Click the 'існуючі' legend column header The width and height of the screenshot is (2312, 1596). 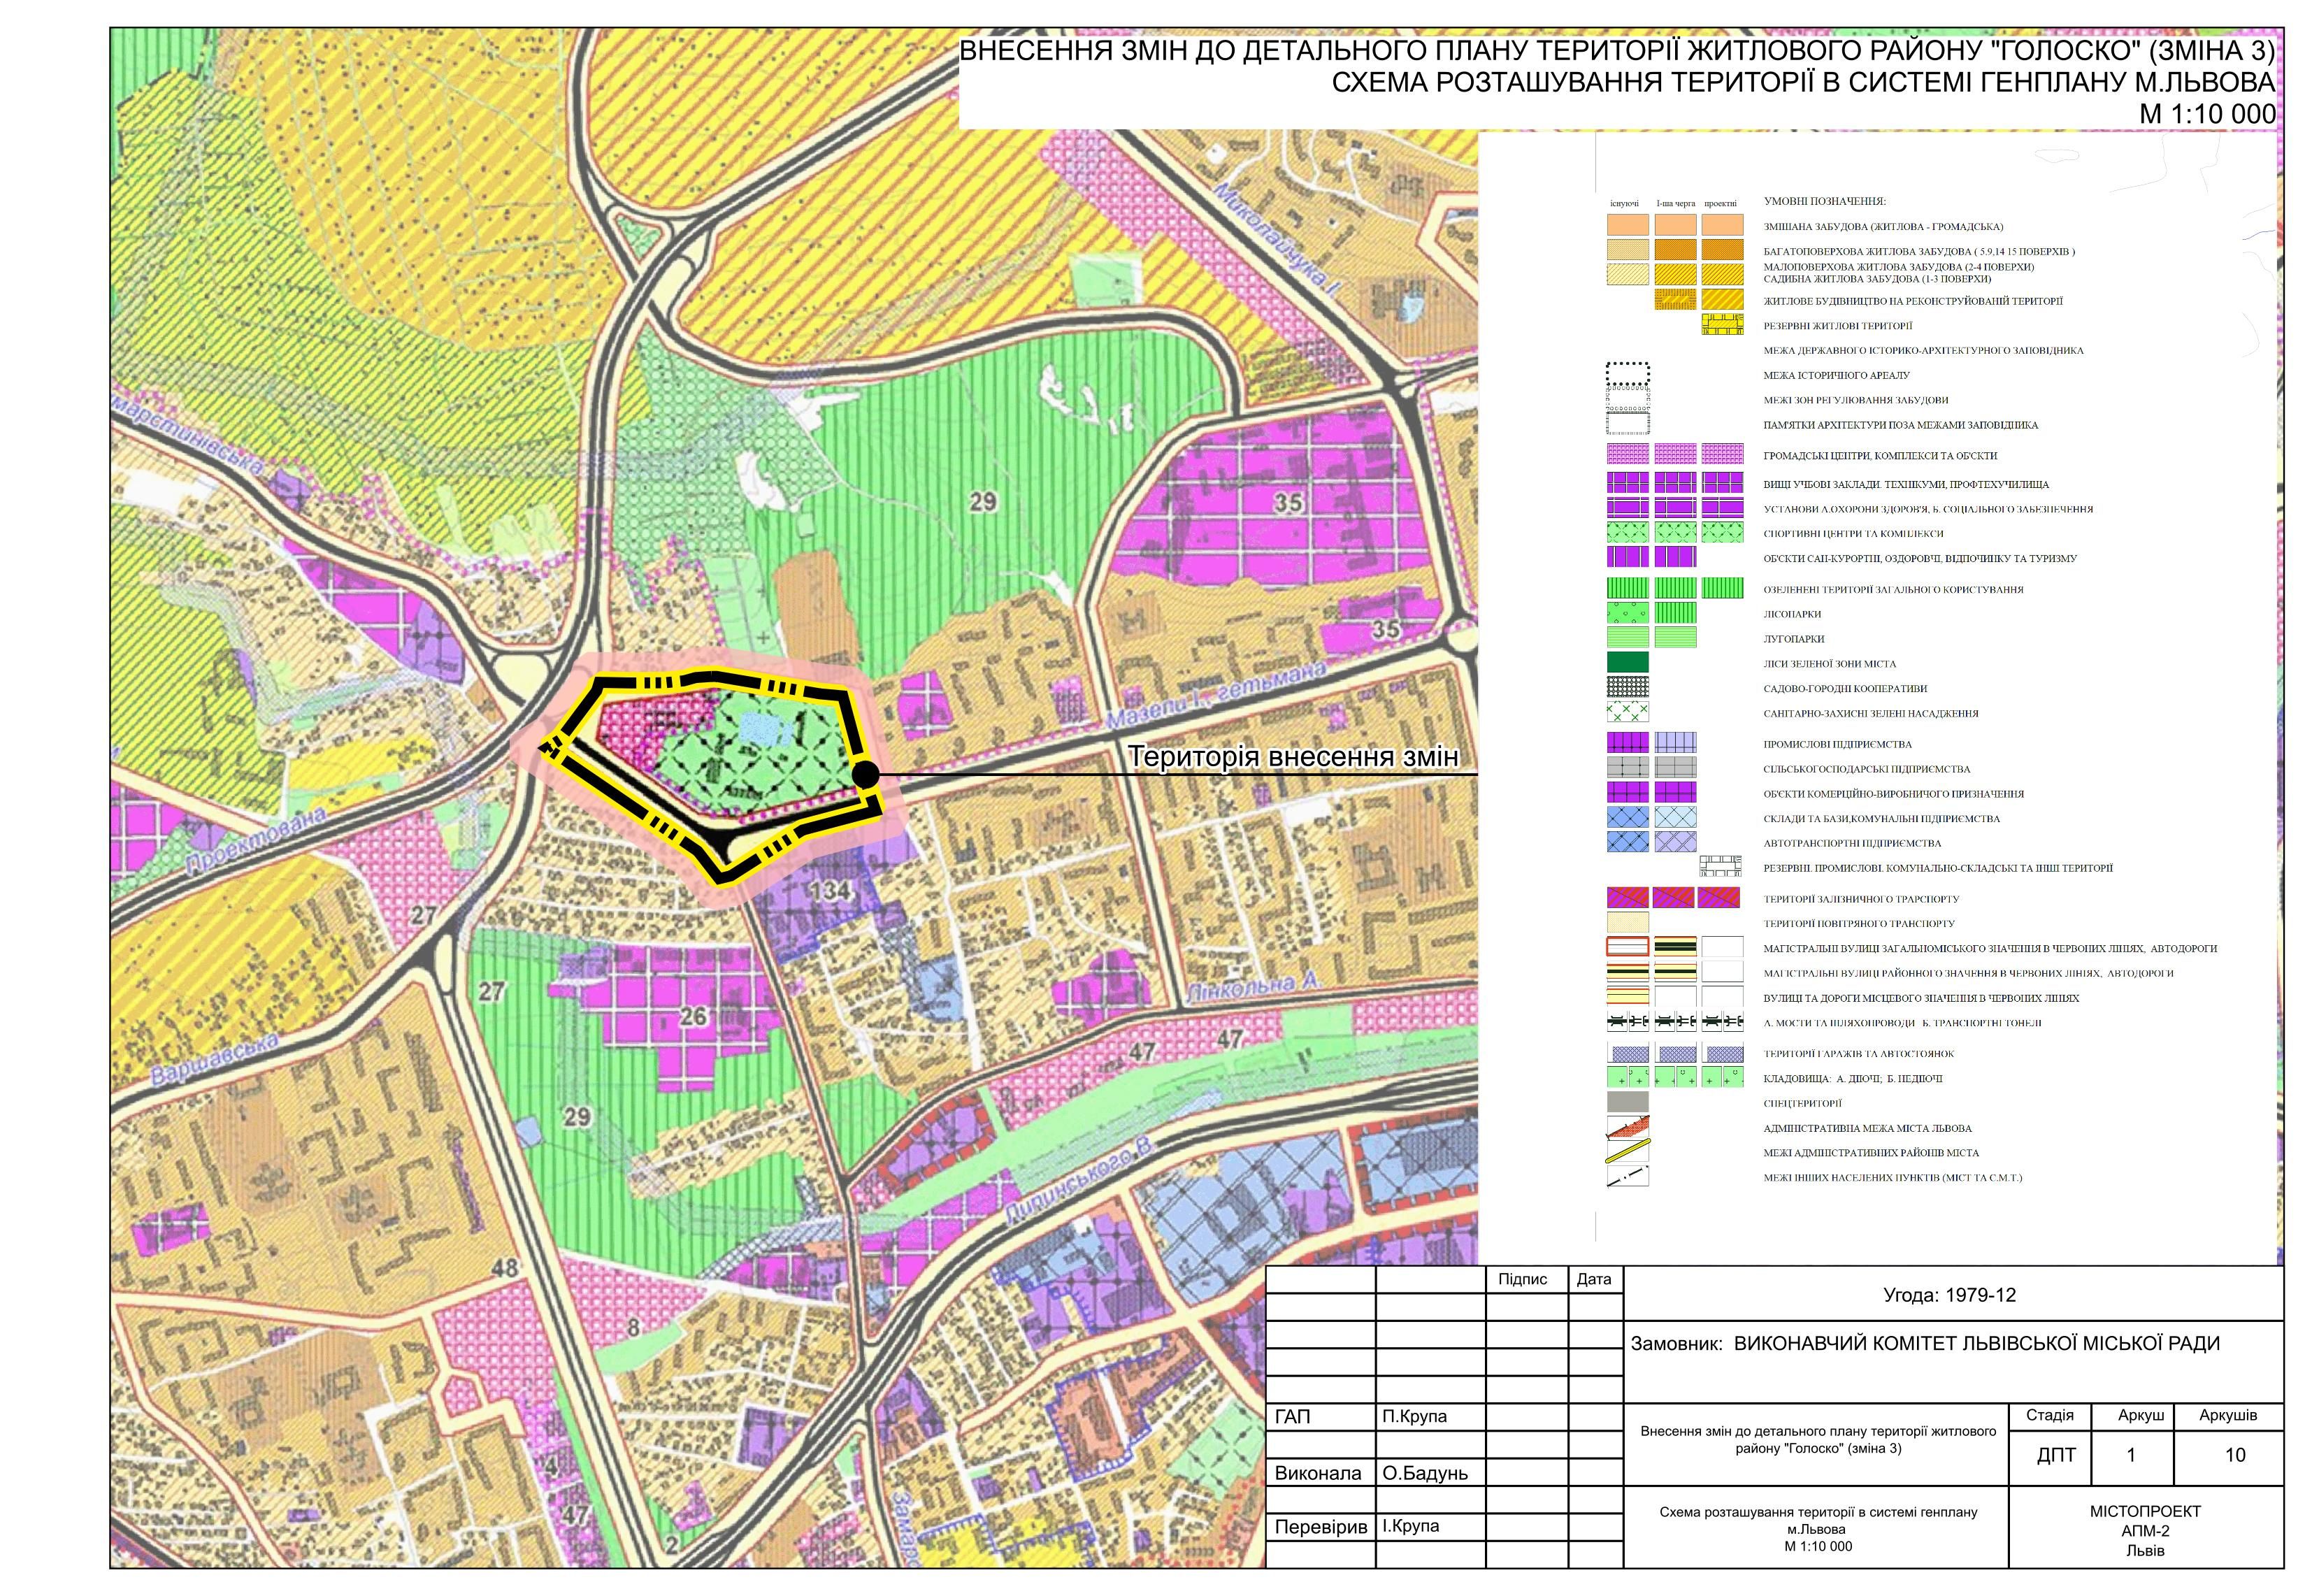coord(1625,203)
